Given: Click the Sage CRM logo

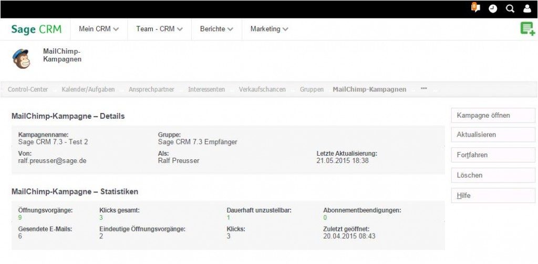Looking at the screenshot, I should click(36, 29).
